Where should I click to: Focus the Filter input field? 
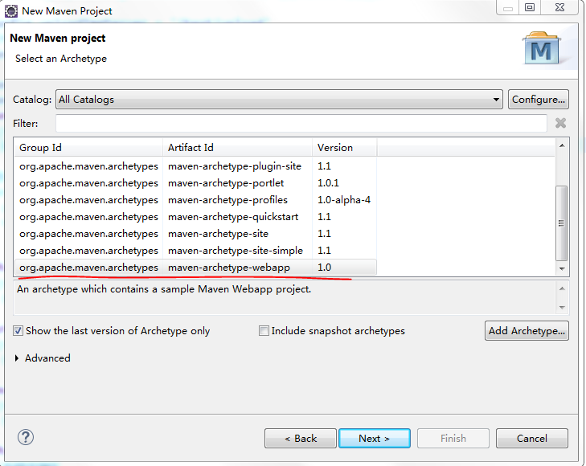pyautogui.click(x=301, y=123)
